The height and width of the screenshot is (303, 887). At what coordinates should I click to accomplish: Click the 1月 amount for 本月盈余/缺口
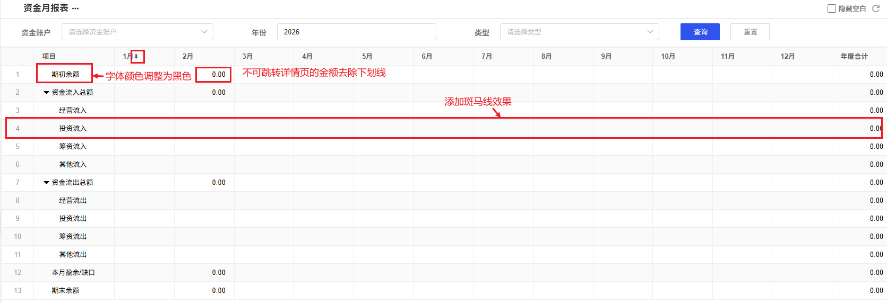click(x=219, y=273)
